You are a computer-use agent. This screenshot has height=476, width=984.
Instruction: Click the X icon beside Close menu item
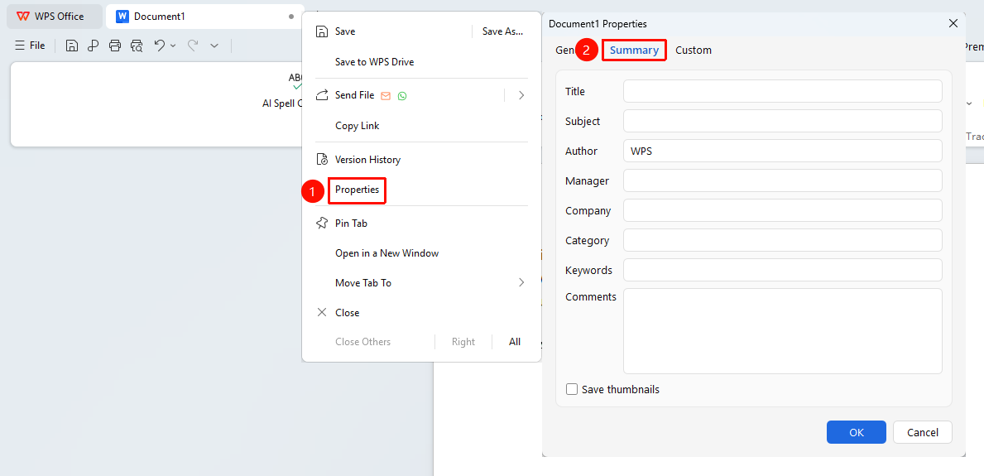pos(322,313)
